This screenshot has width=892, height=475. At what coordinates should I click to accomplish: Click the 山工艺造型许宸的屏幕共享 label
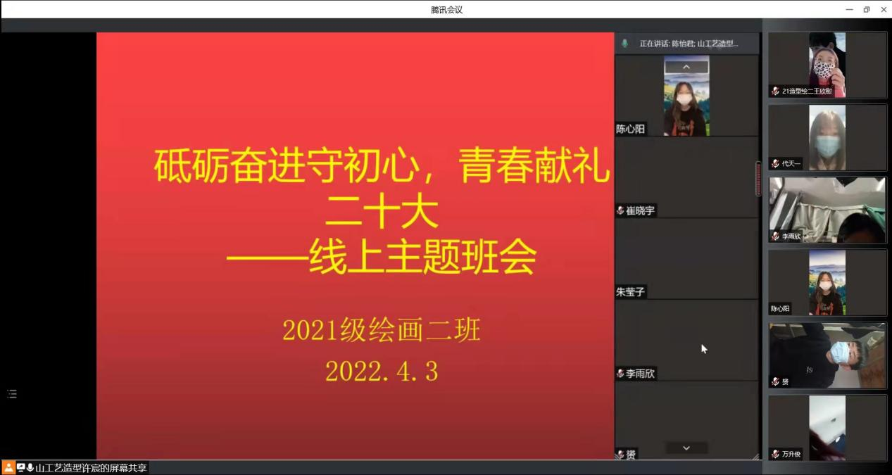tap(92, 468)
